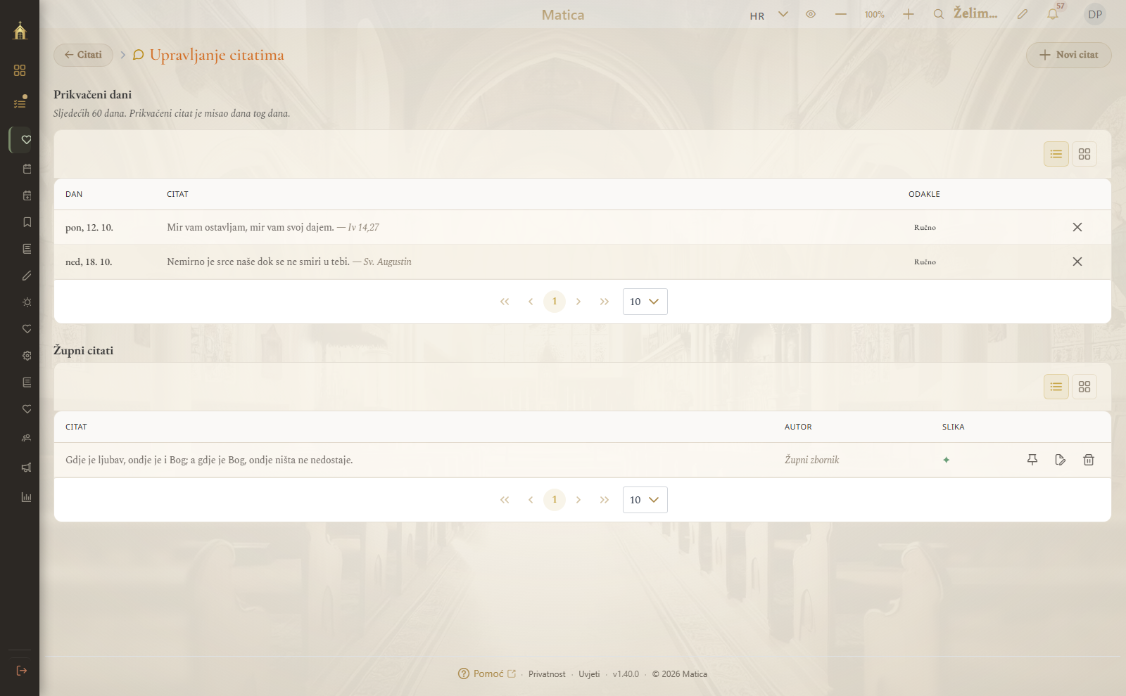Open rows-per-page dropdown in Župni citati
Screen dimensions: 1126x696
pyautogui.click(x=645, y=500)
